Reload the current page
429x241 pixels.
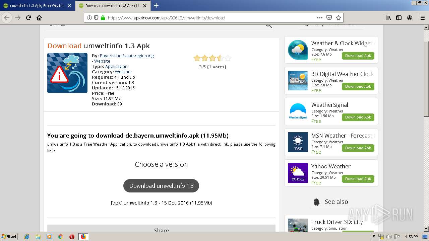(29, 18)
